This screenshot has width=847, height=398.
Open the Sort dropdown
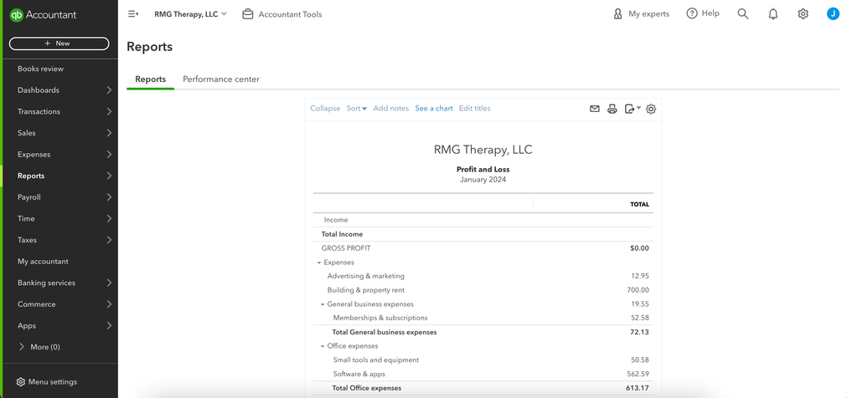tap(357, 109)
